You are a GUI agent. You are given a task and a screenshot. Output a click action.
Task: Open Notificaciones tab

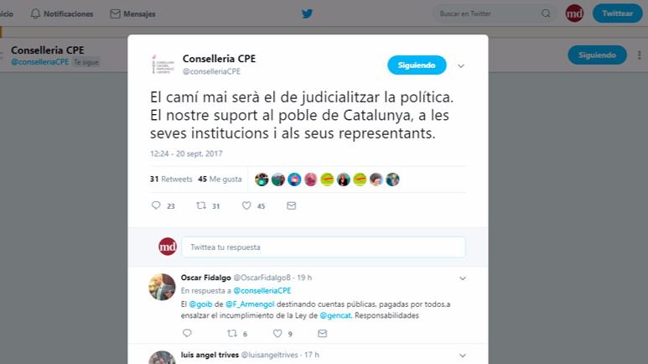point(62,13)
